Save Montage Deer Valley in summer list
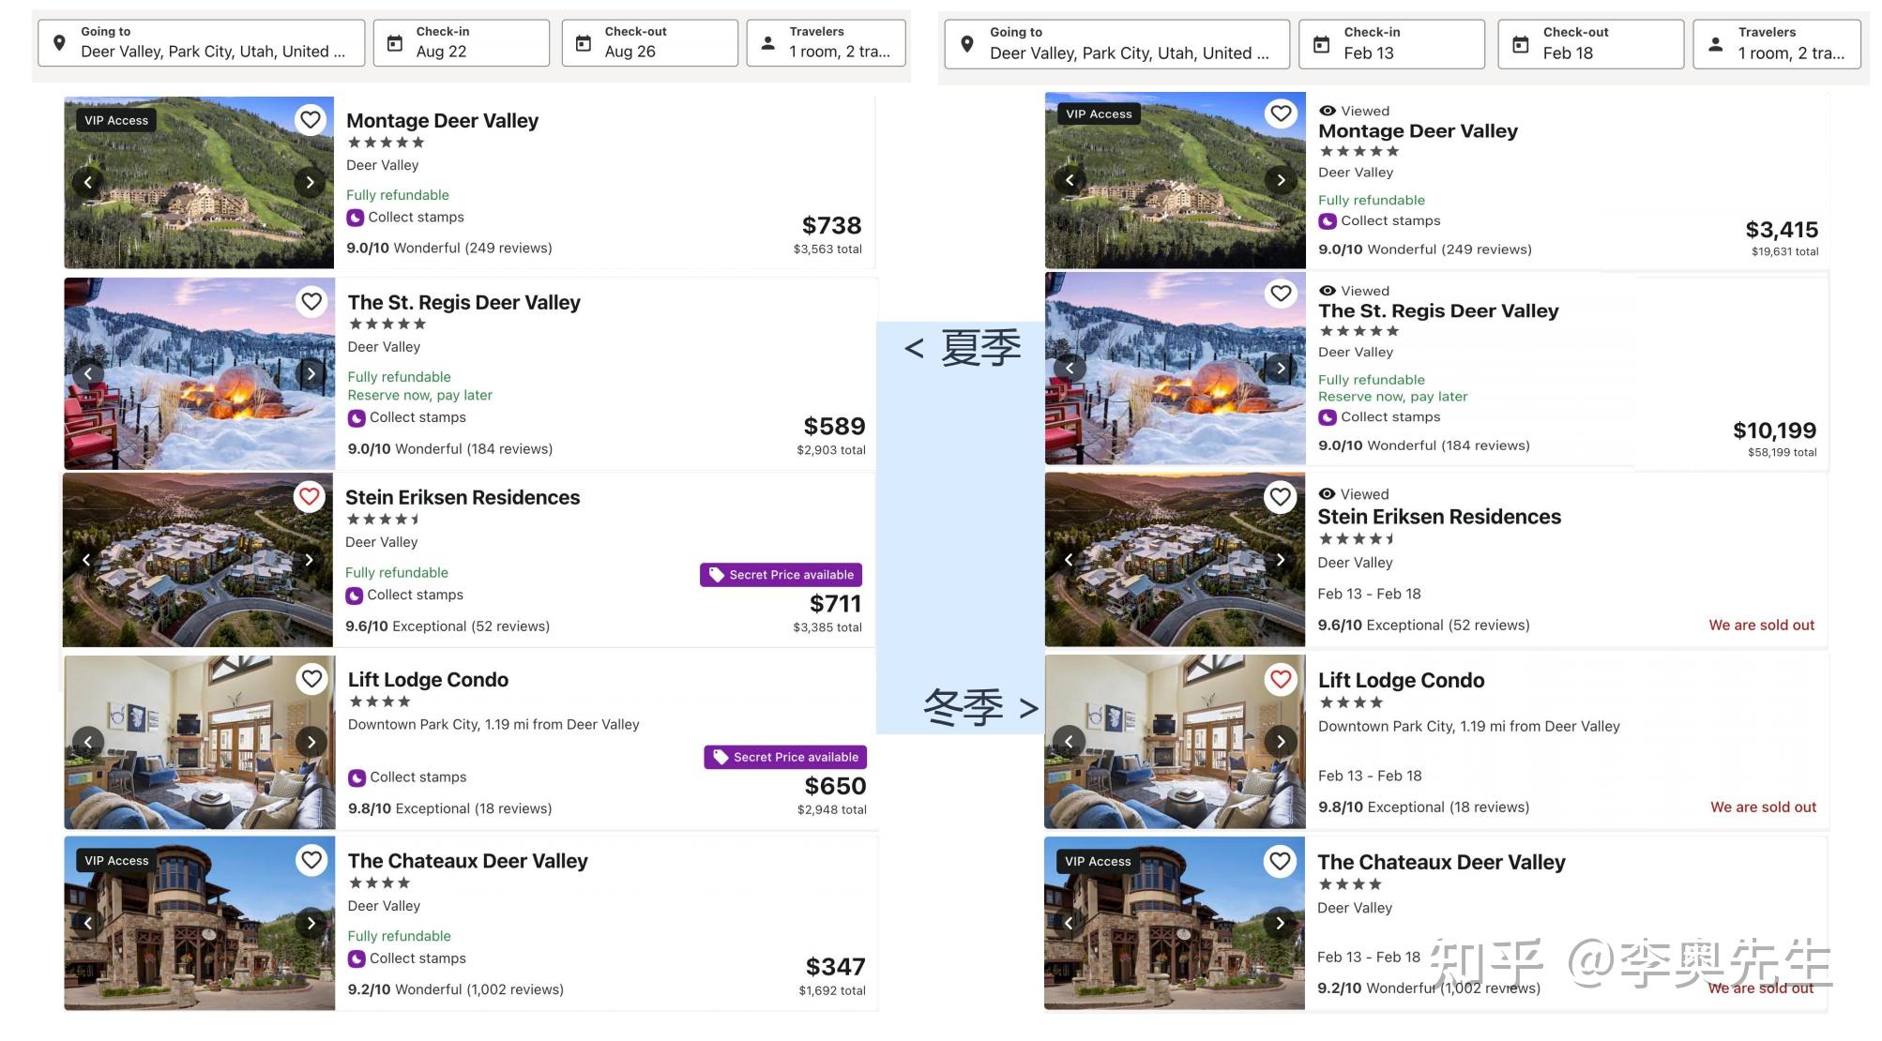 point(311,120)
